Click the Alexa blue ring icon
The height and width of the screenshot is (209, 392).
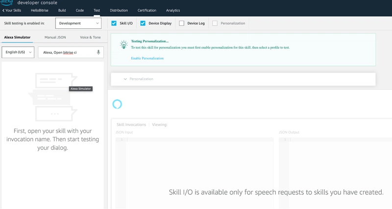(117, 104)
